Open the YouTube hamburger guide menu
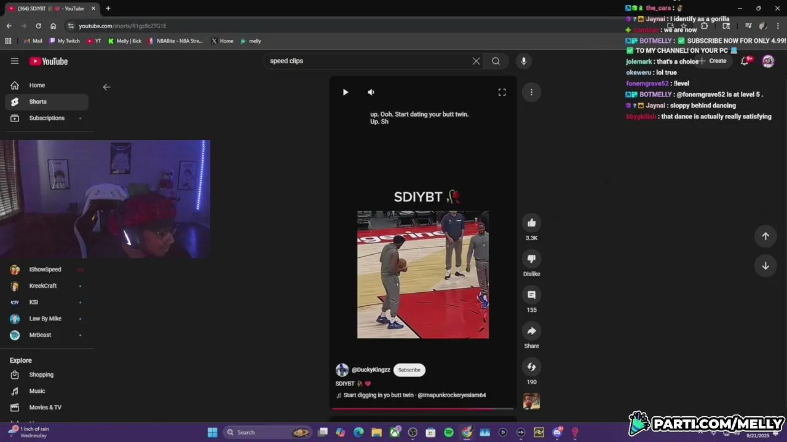The image size is (787, 442). pos(15,61)
